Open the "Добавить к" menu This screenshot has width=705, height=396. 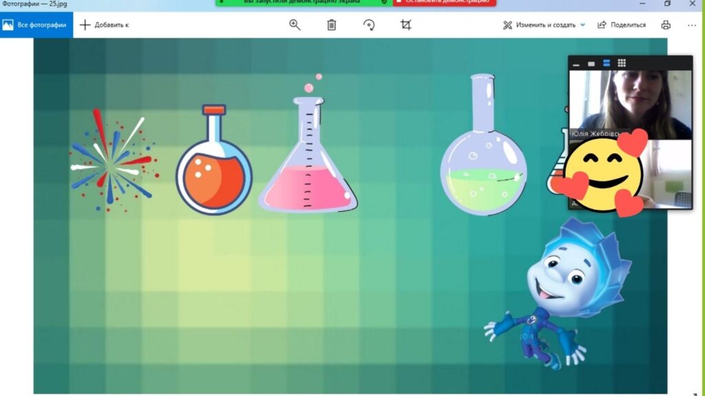[x=105, y=25]
